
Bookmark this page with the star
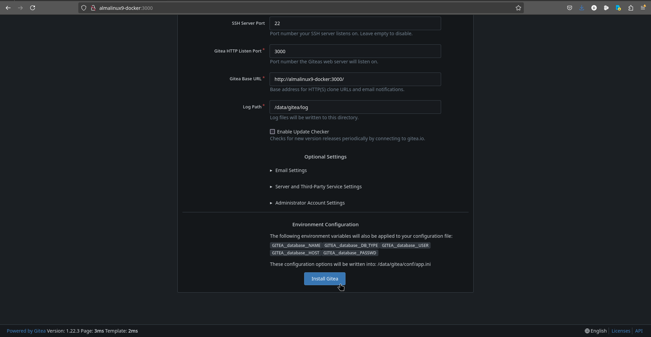point(518,8)
